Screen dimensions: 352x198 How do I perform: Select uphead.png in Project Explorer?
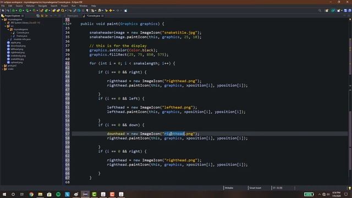(x=16, y=62)
